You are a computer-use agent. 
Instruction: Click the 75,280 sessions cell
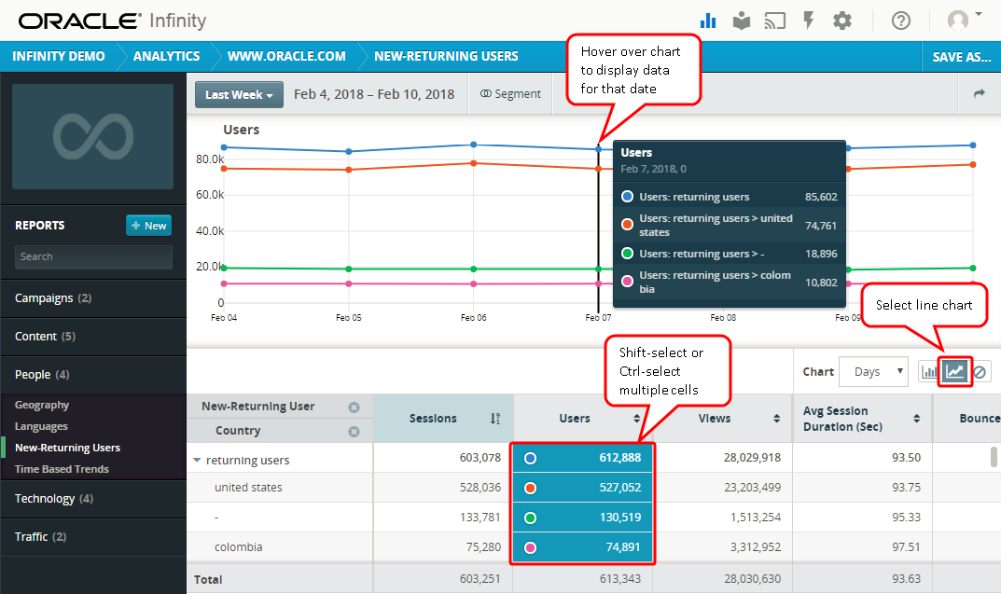(x=443, y=547)
